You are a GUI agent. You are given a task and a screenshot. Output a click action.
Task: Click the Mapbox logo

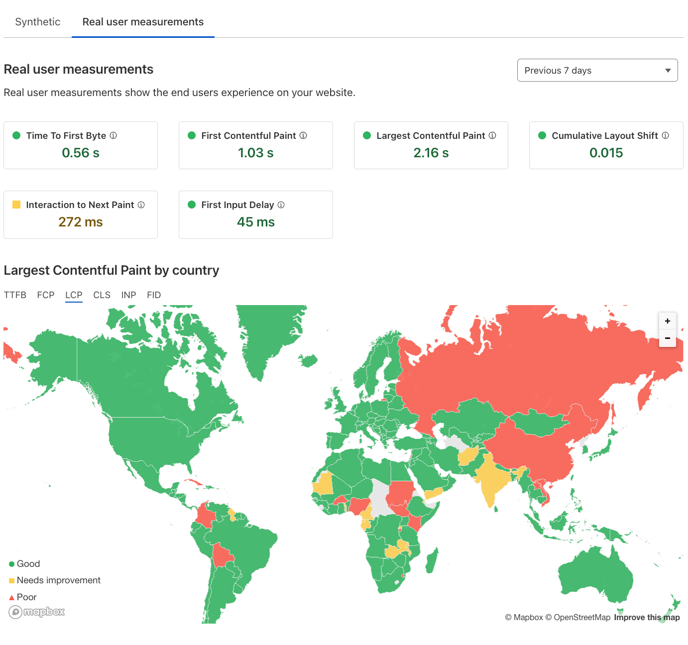point(37,612)
